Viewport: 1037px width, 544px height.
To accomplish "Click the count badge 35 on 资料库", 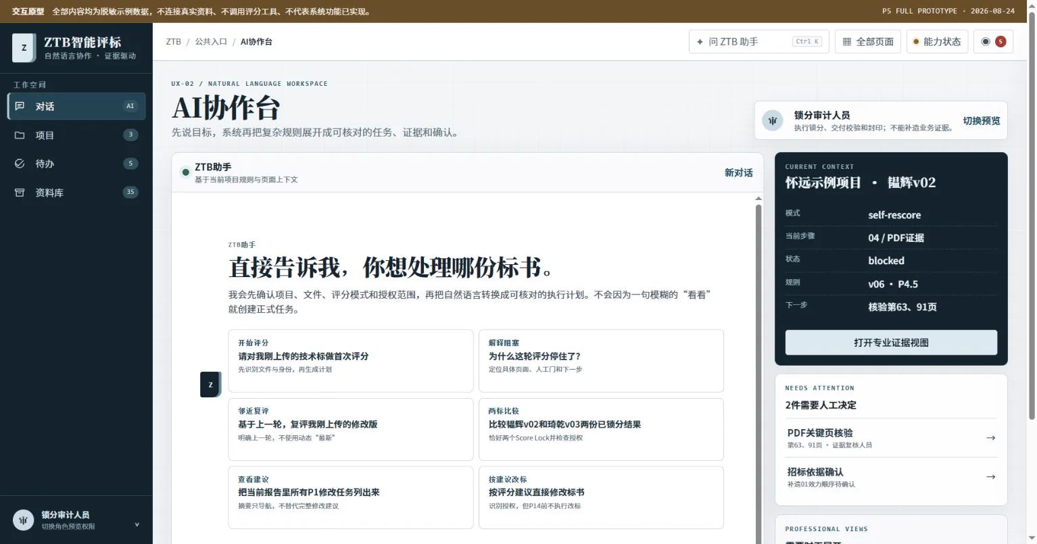I will [130, 192].
